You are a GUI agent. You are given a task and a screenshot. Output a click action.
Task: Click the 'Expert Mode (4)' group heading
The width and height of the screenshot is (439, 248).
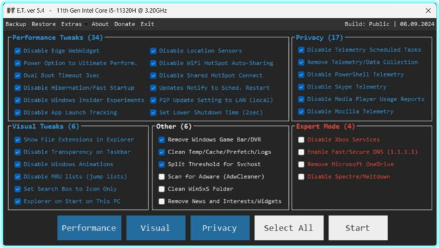(x=326, y=127)
